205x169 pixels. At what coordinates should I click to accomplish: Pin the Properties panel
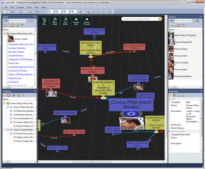pyautogui.click(x=201, y=91)
